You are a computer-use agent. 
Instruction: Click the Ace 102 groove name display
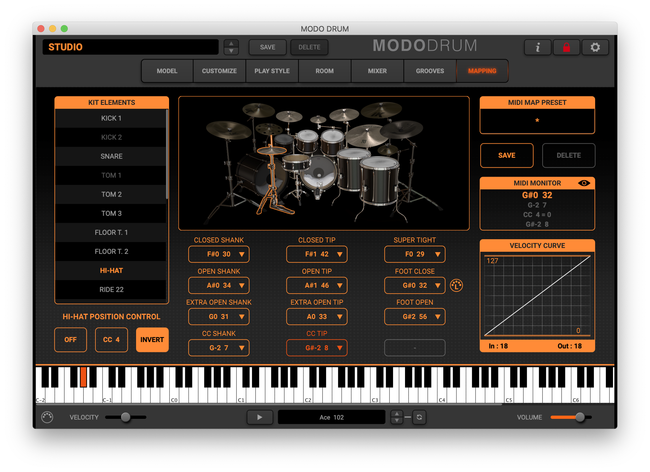coord(331,417)
